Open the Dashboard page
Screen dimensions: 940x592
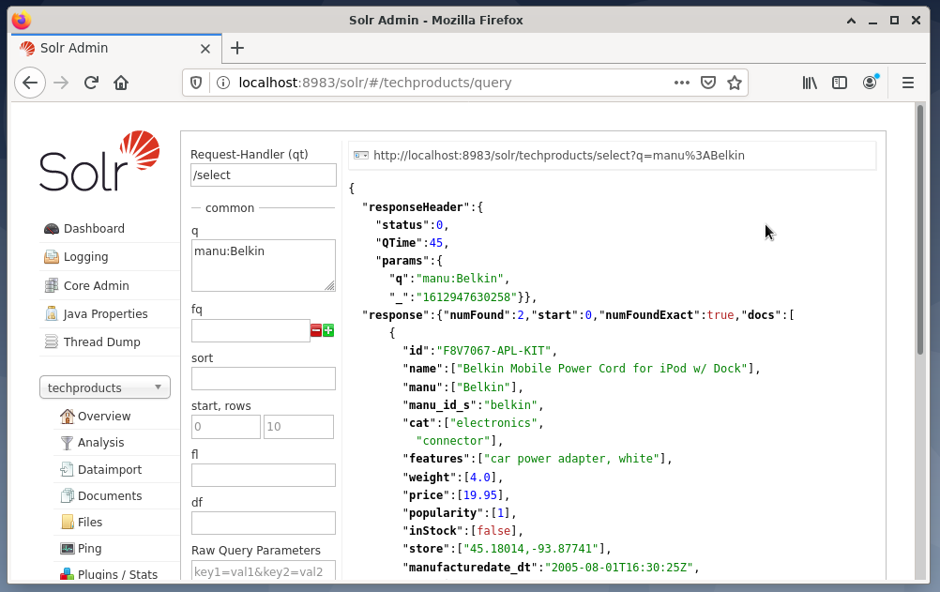point(93,229)
